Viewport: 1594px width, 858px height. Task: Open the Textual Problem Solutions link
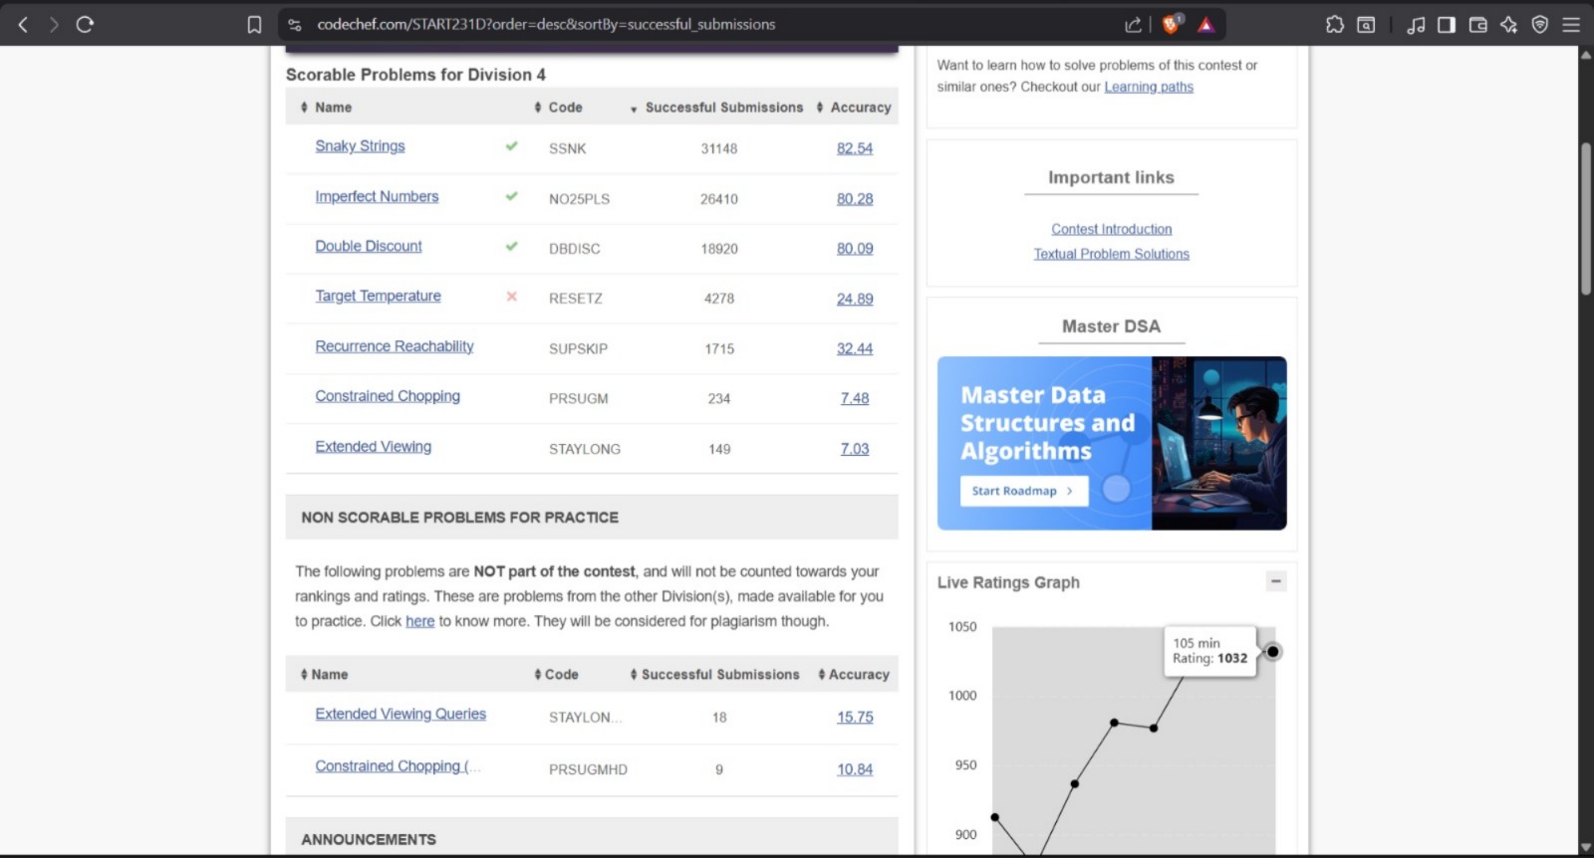pyautogui.click(x=1111, y=254)
